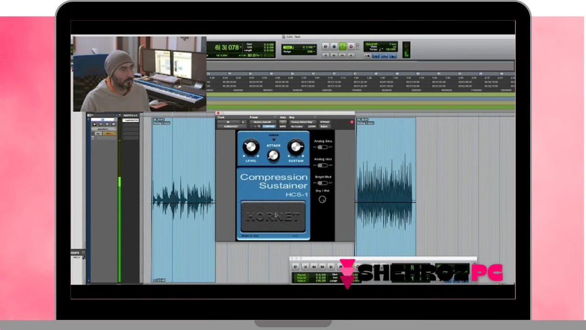The image size is (586, 330).
Task: Click Go to End in the top transport
Action: click(351, 55)
